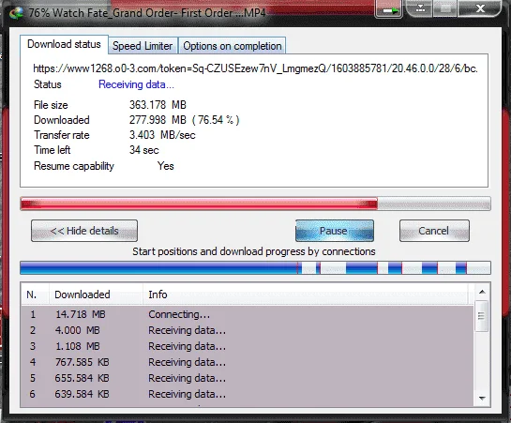Click the blue connections progress bar
Screen dimensions: 511x423
(x=255, y=268)
